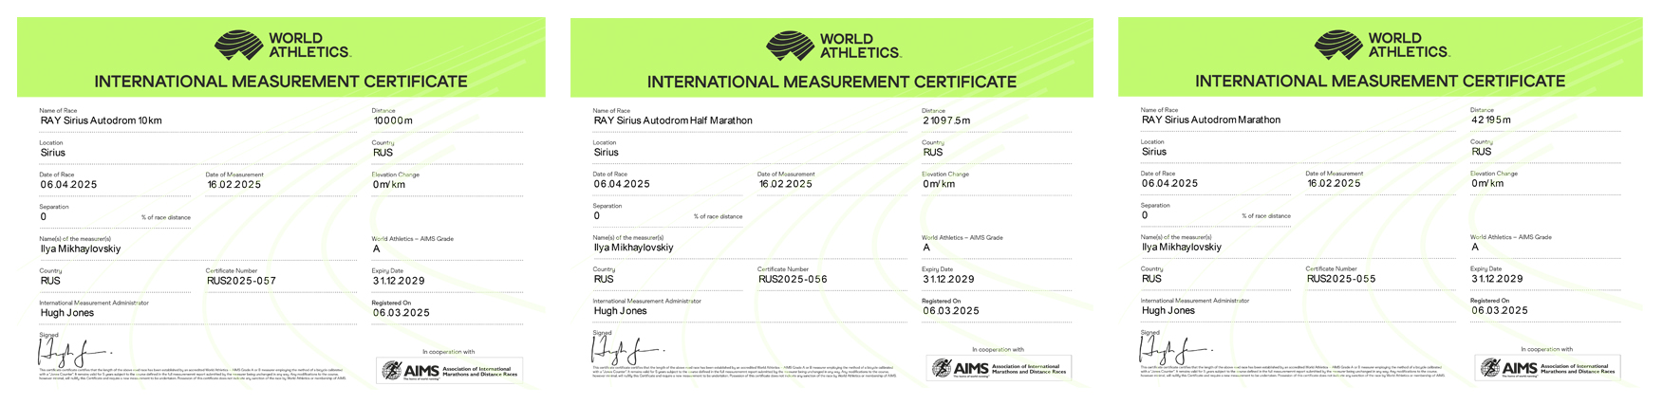Click the 10km certificate's title heading
Image resolution: width=1663 pixels, height=405 pixels.
pyautogui.click(x=281, y=82)
